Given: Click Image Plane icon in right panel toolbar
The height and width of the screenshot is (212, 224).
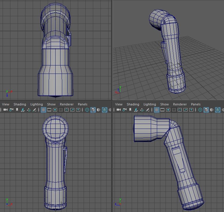Looking at the screenshot, I should (136, 110).
